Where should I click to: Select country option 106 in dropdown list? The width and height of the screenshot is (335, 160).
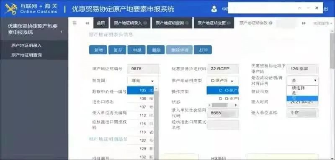coord(141,99)
